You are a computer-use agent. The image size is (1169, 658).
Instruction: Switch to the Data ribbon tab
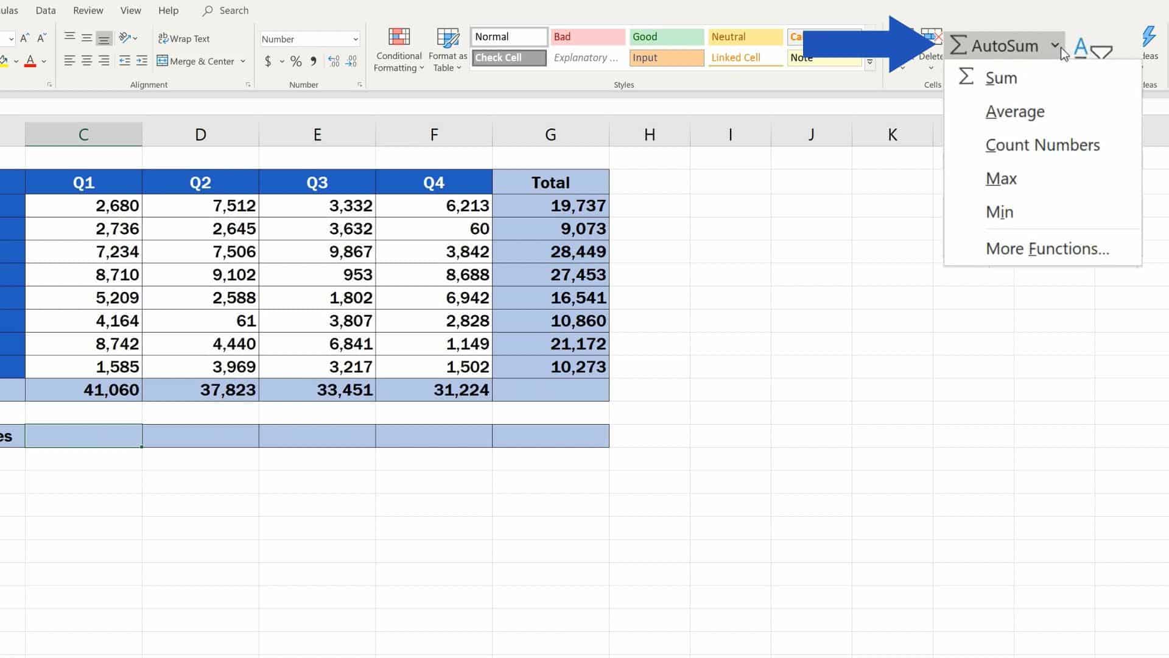coord(45,10)
